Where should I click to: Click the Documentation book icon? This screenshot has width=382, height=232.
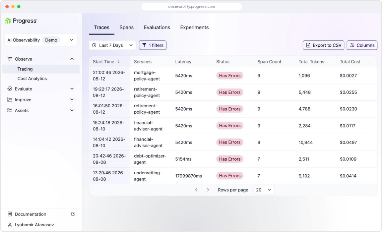10,214
